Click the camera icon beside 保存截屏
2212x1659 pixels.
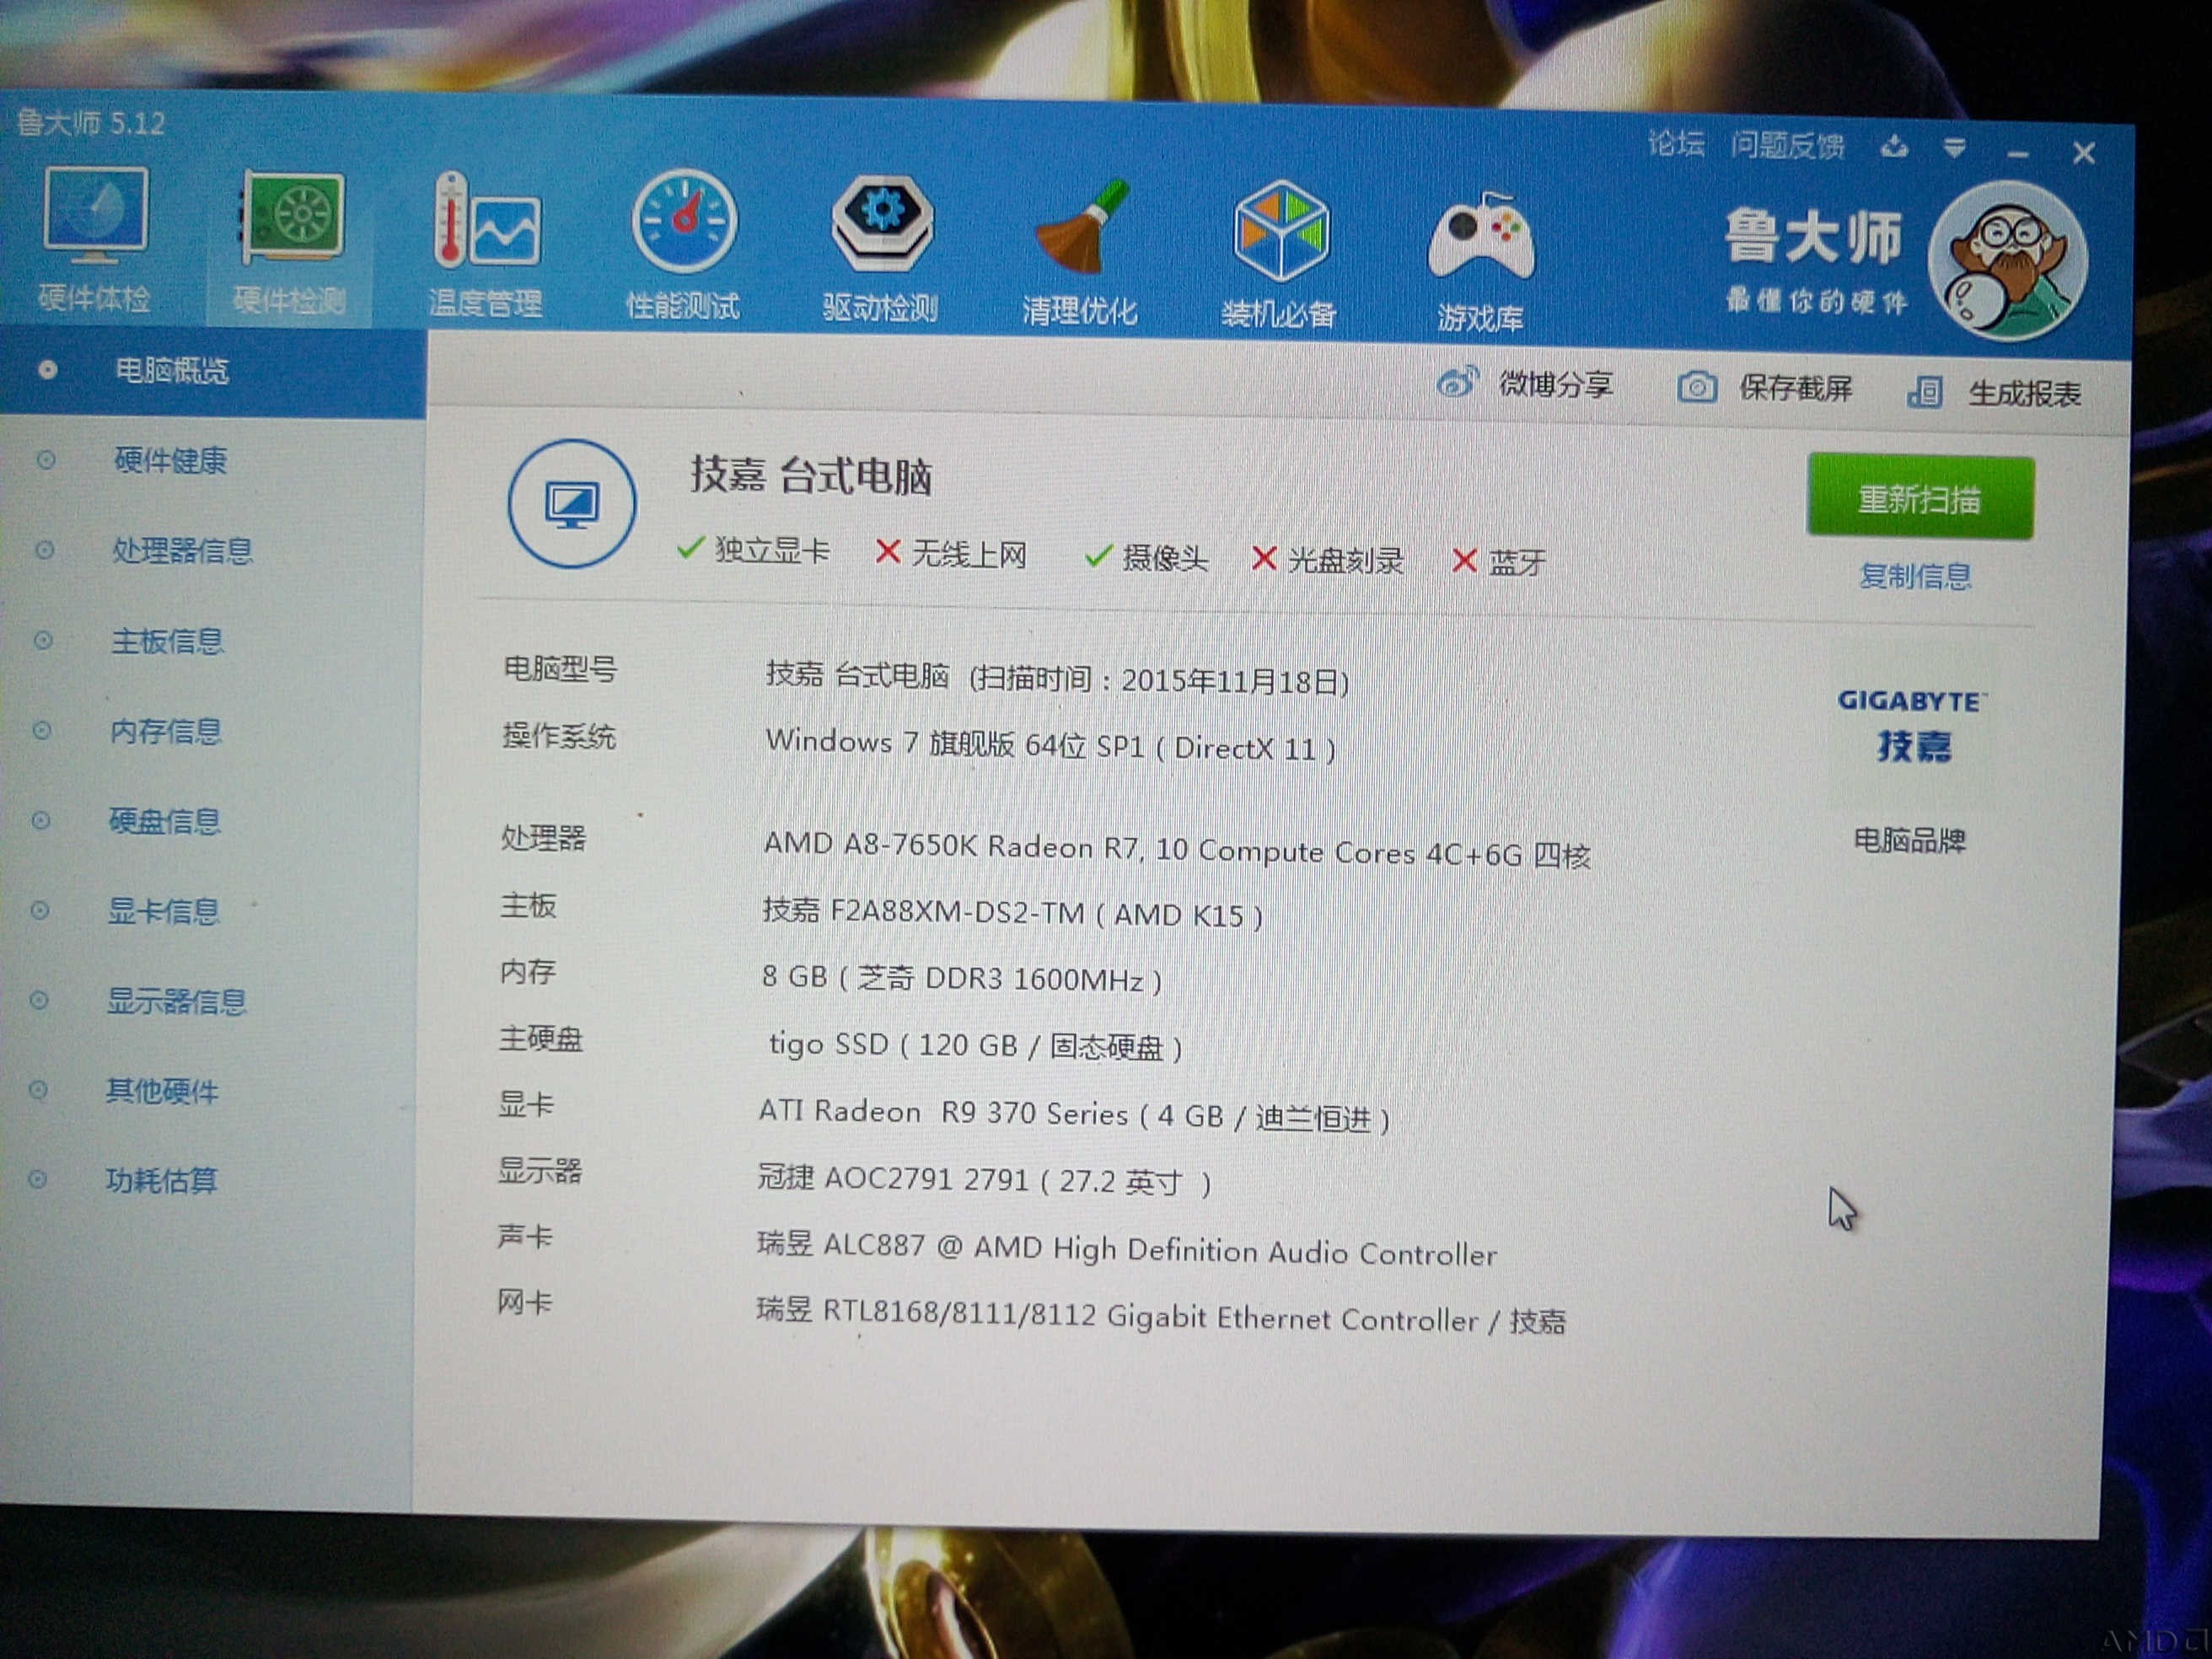1696,387
